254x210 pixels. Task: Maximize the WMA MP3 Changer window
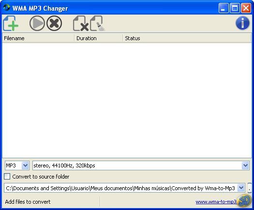pos(235,8)
